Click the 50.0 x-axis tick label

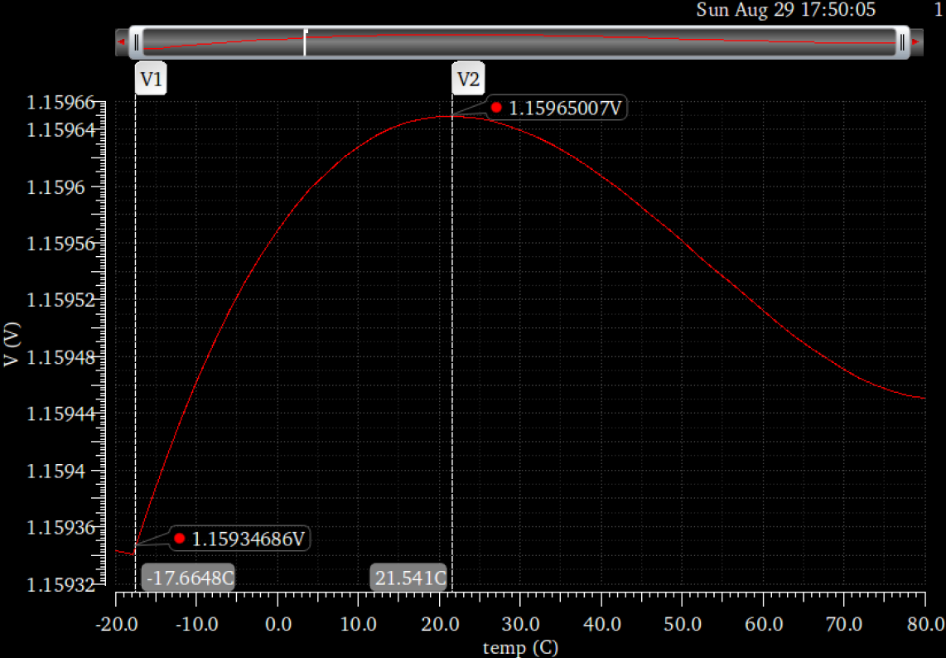(682, 623)
